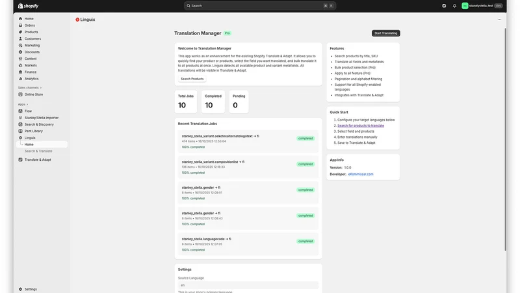This screenshot has height=293, width=520.
Task: Click the Start Translating button
Action: (x=385, y=33)
